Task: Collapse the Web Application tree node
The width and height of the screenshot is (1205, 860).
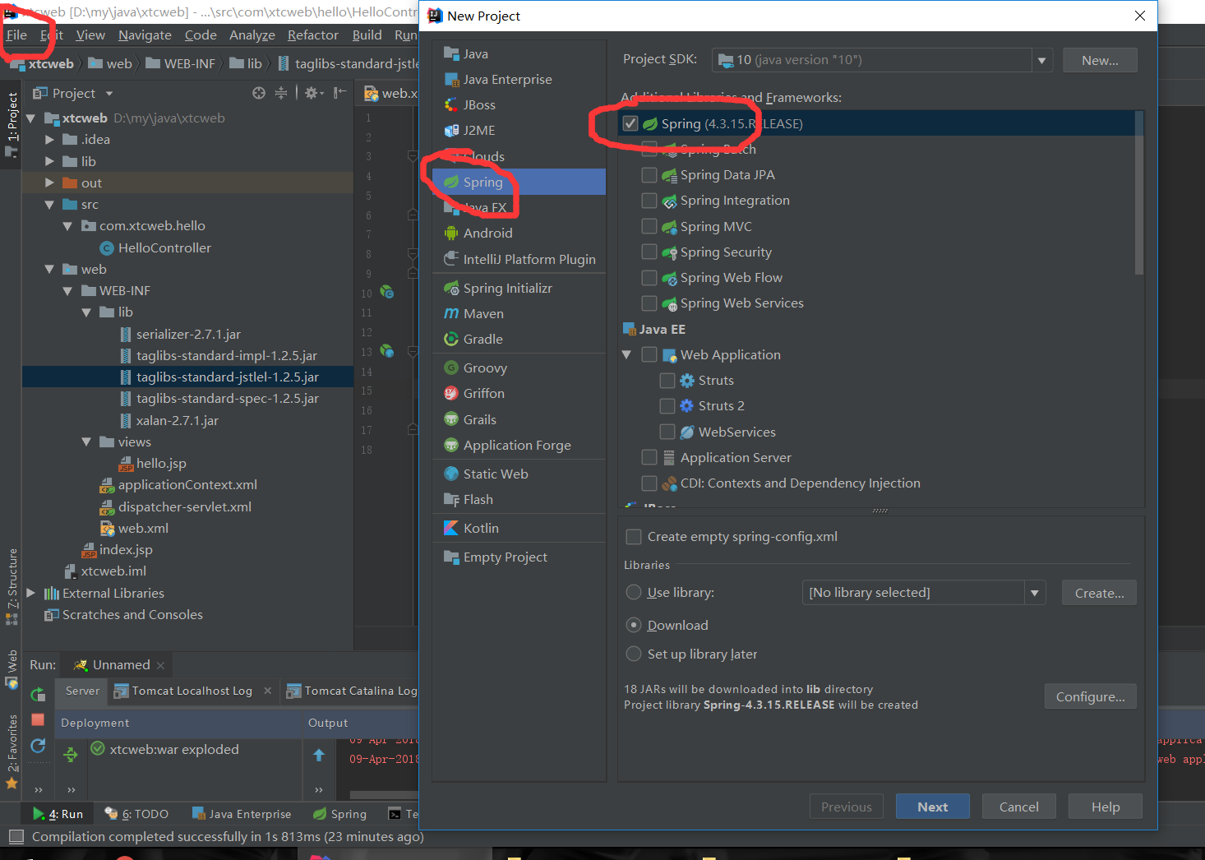Action: coord(626,354)
